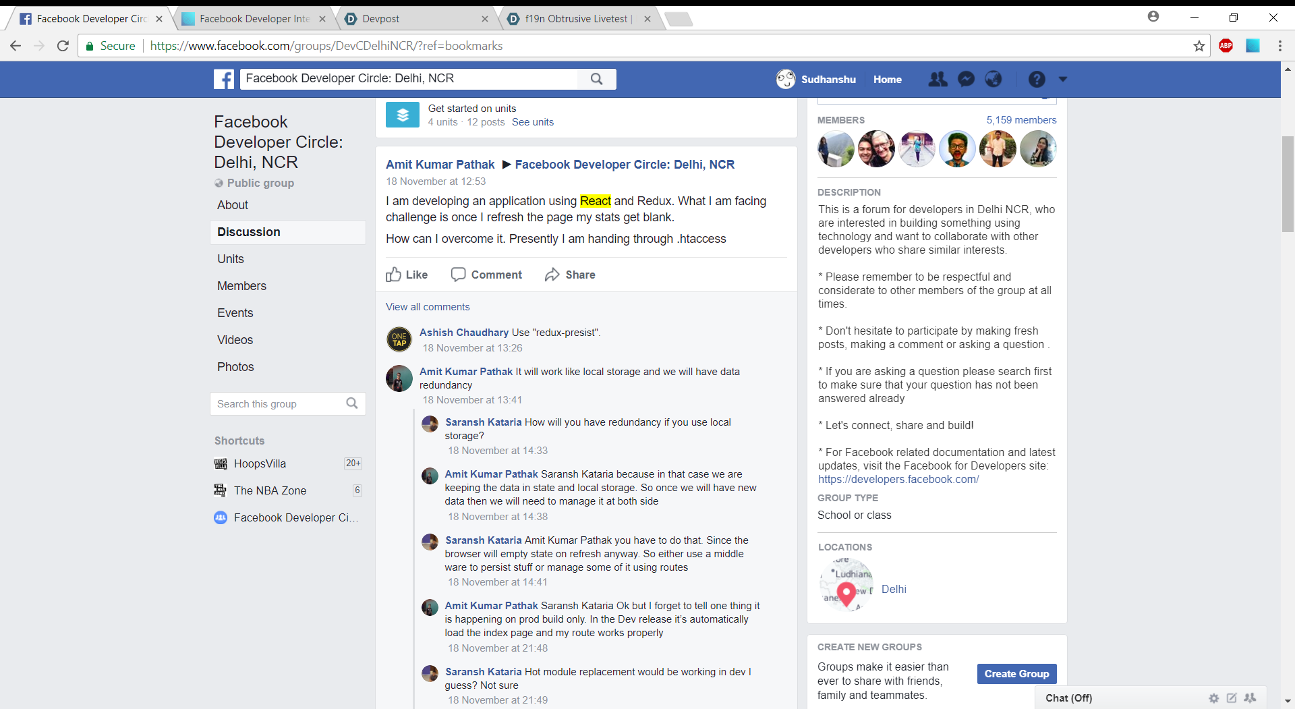Click View all comments link
This screenshot has height=709, width=1295.
428,307
